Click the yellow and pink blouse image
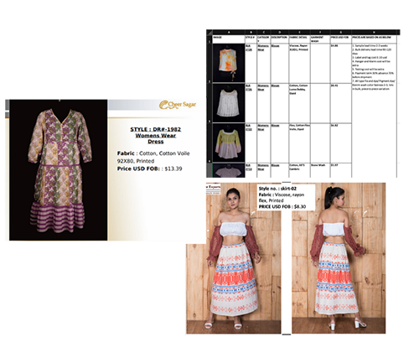Viewport: 419px width, 358px height. pyautogui.click(x=229, y=143)
